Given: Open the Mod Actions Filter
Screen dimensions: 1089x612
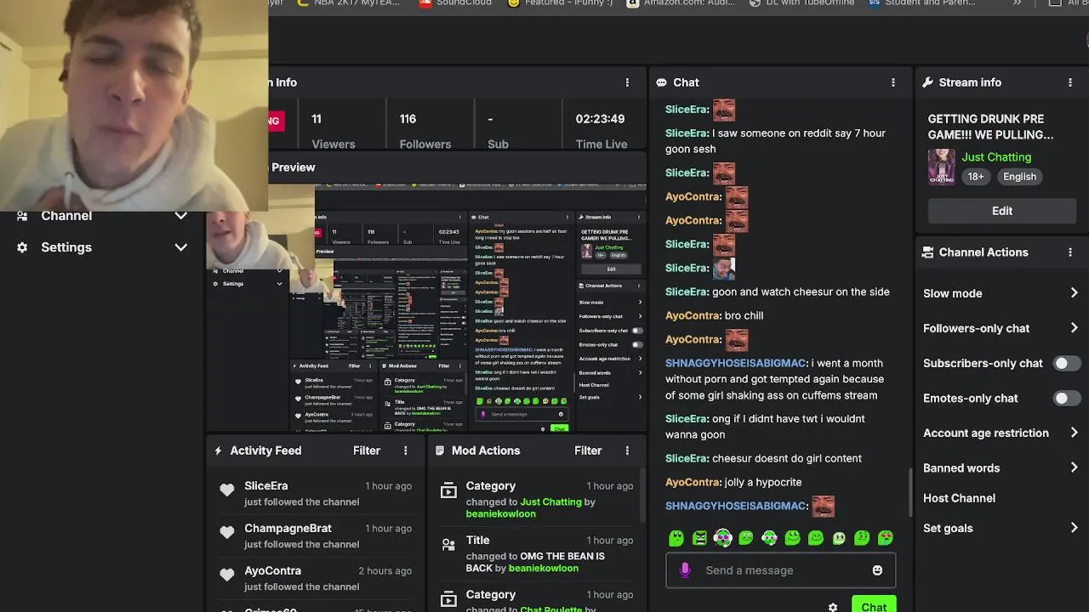Looking at the screenshot, I should (x=588, y=450).
